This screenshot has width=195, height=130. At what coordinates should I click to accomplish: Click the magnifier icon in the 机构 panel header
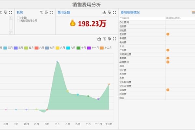(x=46, y=12)
